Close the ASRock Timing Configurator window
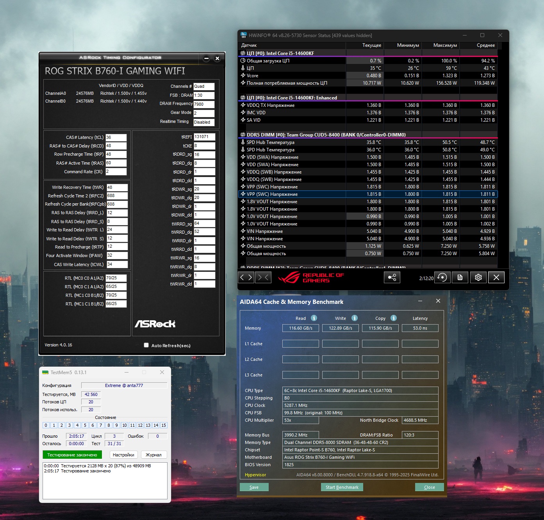Image resolution: width=544 pixels, height=520 pixels. point(218,59)
